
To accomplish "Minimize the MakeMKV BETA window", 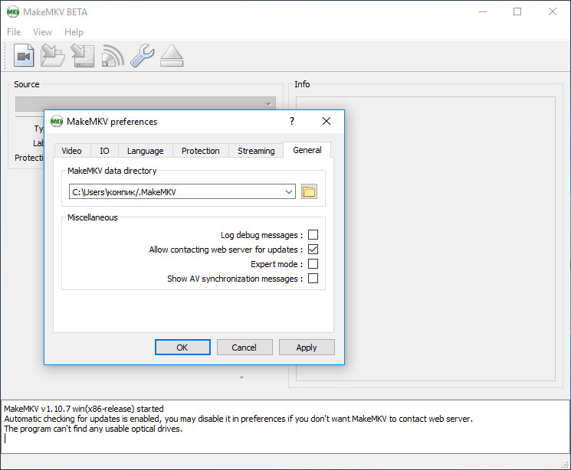I will click(483, 12).
